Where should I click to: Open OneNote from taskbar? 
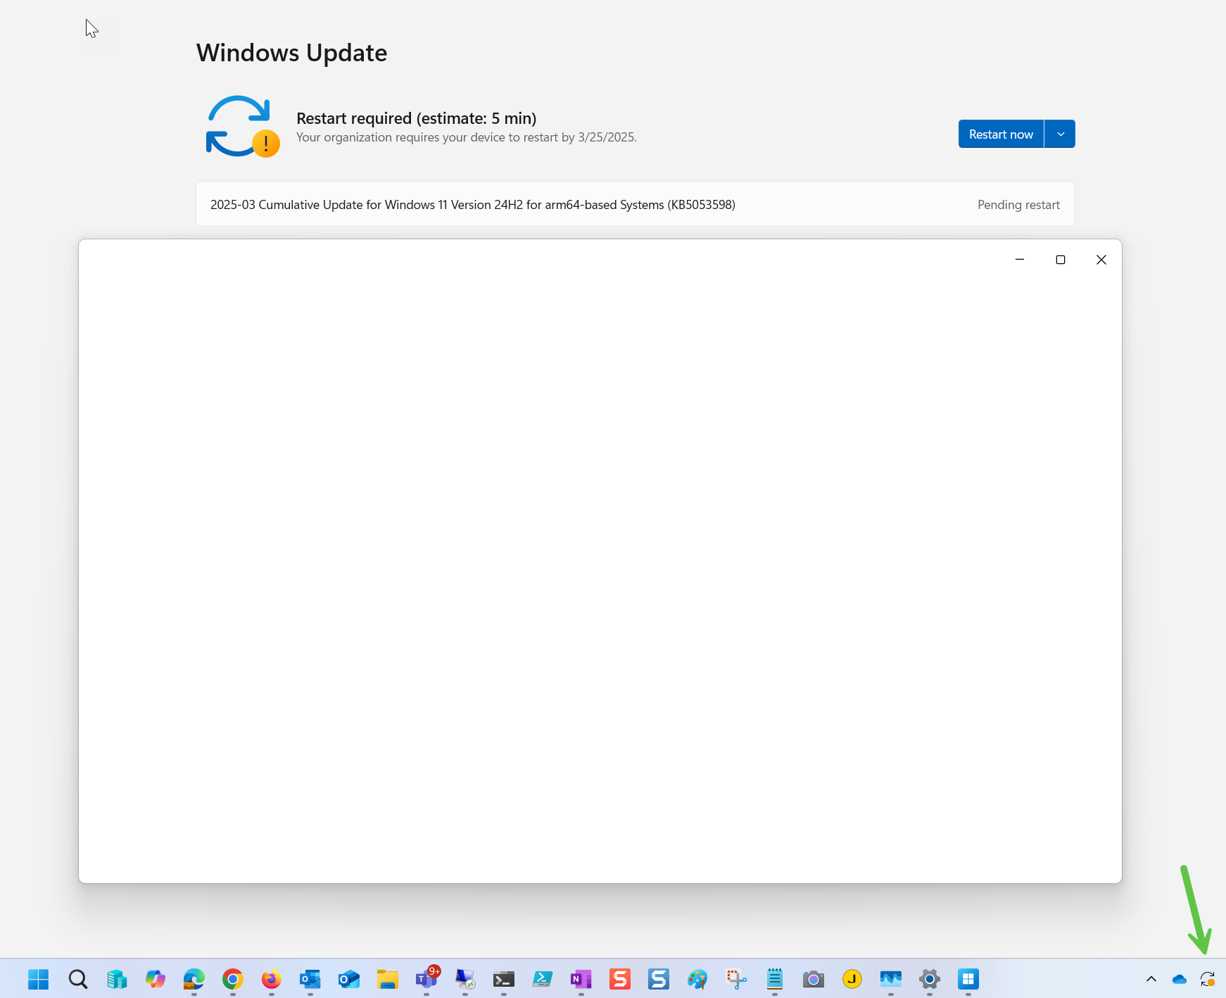(581, 979)
